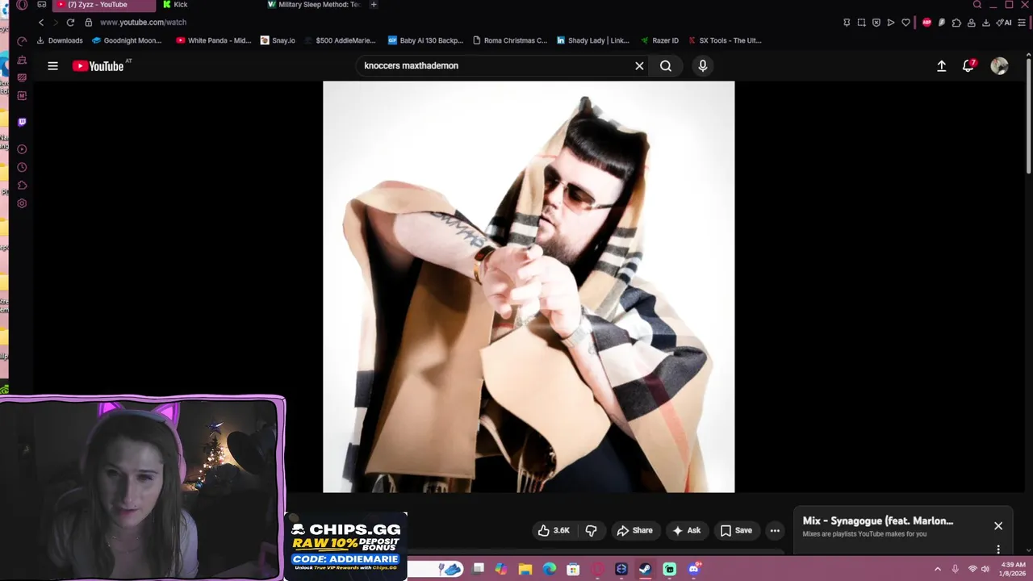Open the Baby Ai 130 Backpack bookmark

(x=425, y=40)
